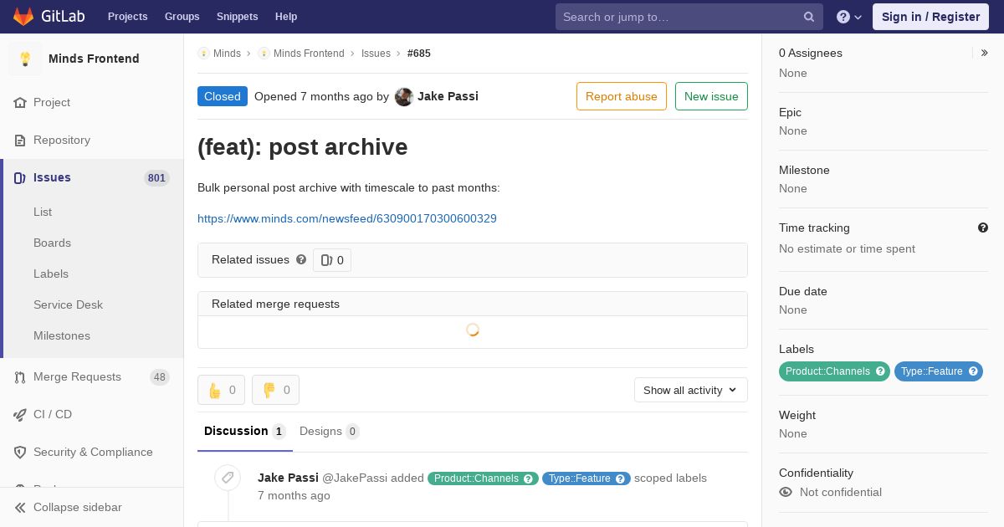Click the Minds Frontend breadcrumb

click(x=309, y=54)
